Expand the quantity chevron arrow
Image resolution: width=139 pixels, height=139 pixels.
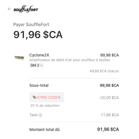41,65
